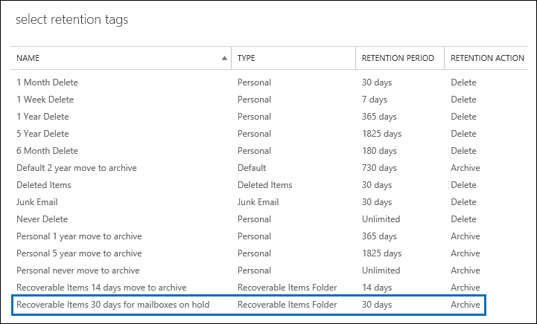Image resolution: width=537 pixels, height=324 pixels.
Task: Select the 1 Week Delete tag
Action: coord(45,100)
